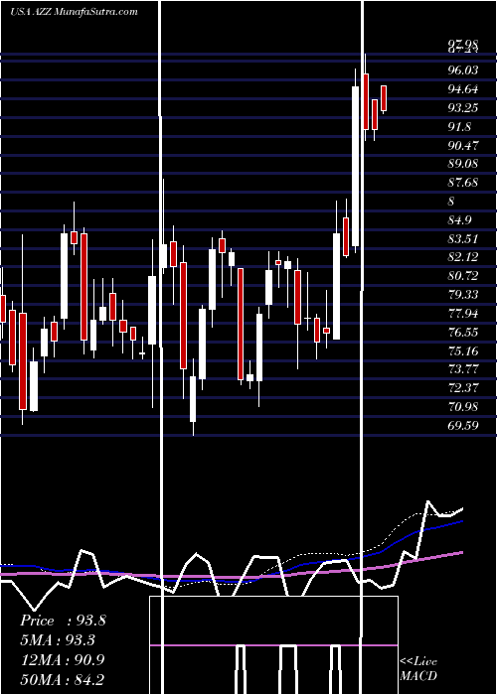Click the 77.94 price axis label
This screenshot has width=497, height=695.
pyautogui.click(x=463, y=314)
